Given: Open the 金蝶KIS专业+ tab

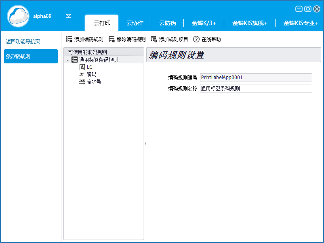Looking at the screenshot, I should tap(301, 23).
